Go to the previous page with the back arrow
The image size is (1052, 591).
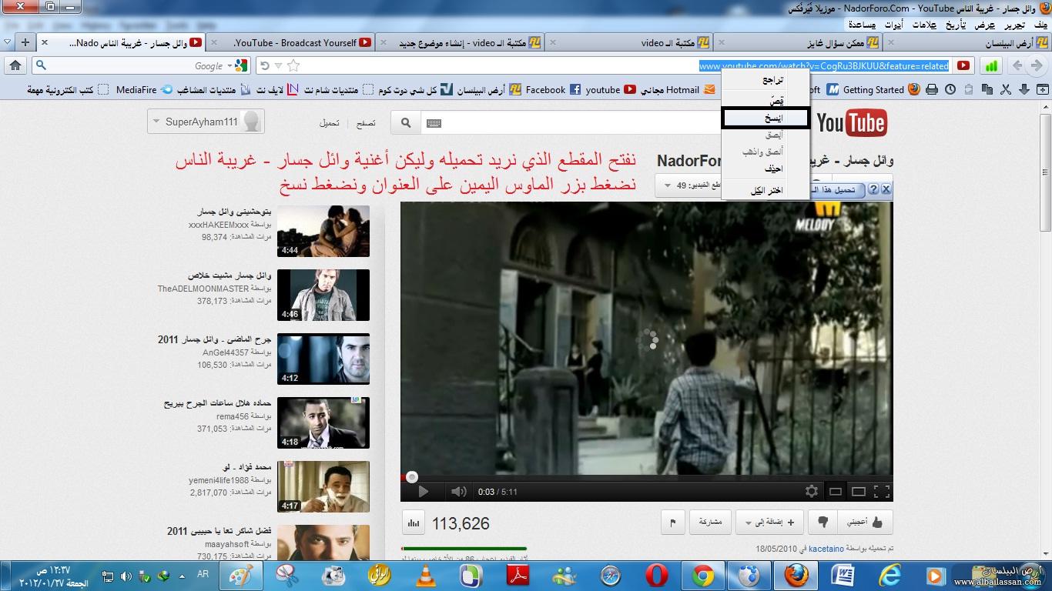coord(1036,66)
